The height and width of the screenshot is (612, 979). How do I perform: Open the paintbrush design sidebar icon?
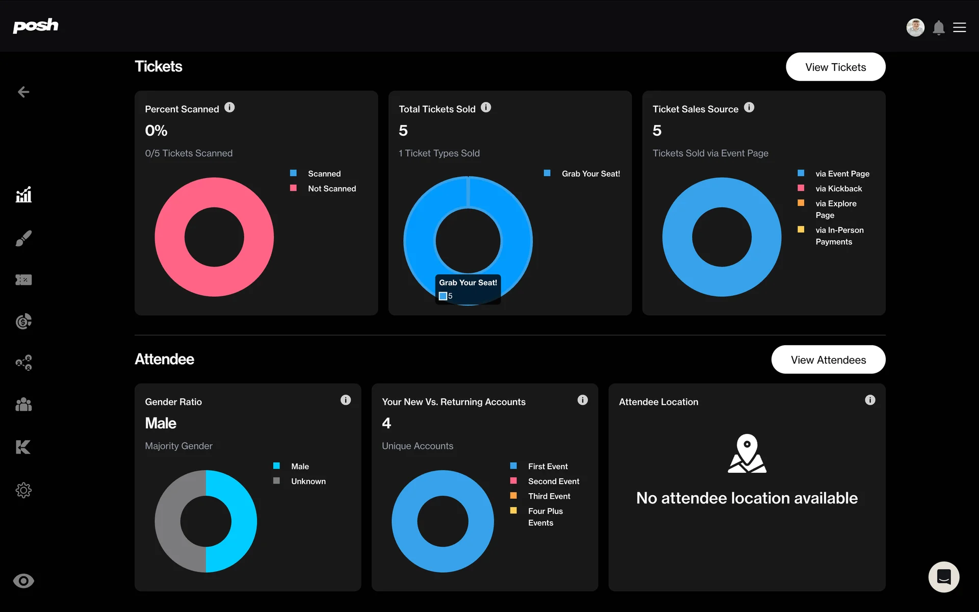tap(23, 238)
